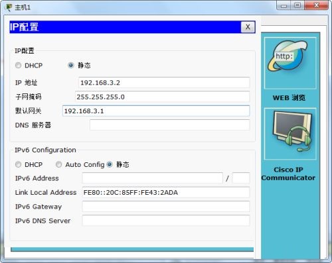
Task: Click the IPv6 Configuration group title
Action: [x=45, y=150]
